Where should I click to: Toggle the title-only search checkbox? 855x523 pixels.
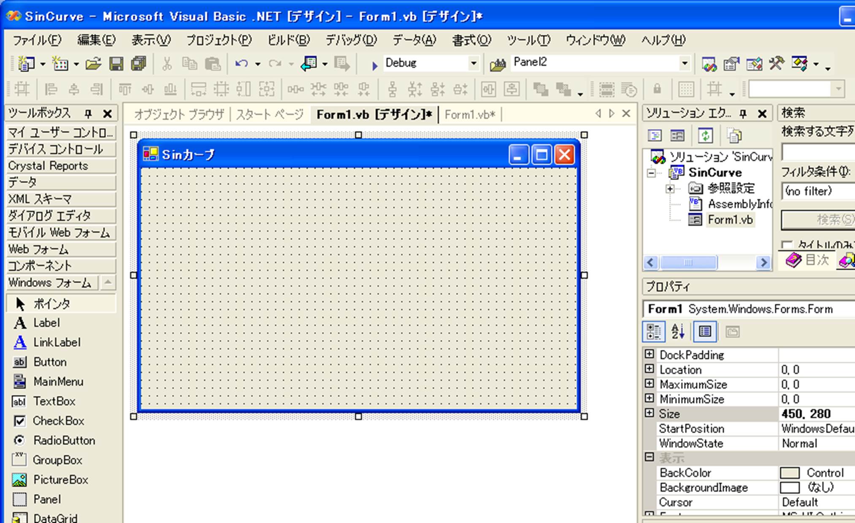point(786,245)
